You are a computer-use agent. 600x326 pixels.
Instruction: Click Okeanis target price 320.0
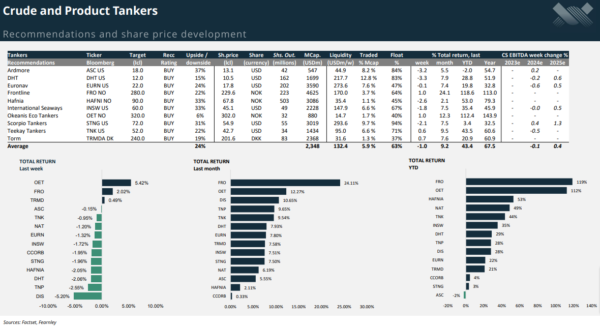[x=137, y=115]
